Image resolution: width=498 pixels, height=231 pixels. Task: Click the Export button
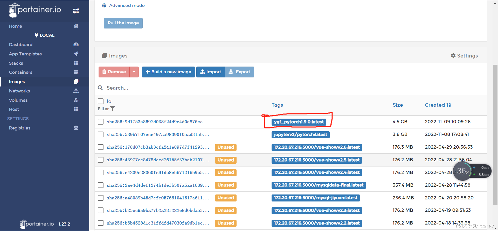[x=240, y=72]
